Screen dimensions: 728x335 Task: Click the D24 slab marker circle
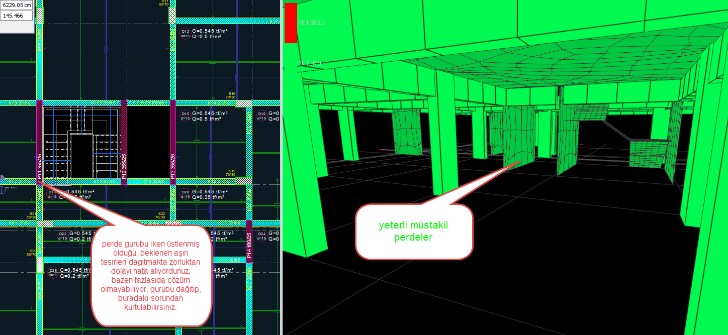pos(261,236)
